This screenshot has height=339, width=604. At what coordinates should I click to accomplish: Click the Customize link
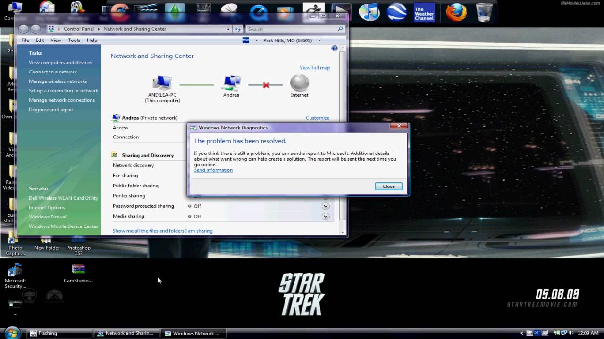318,118
